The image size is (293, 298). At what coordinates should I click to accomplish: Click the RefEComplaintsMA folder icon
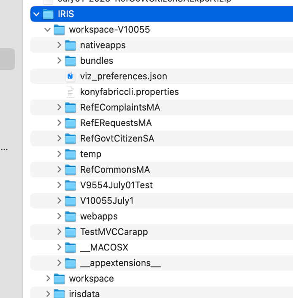tap(71, 107)
